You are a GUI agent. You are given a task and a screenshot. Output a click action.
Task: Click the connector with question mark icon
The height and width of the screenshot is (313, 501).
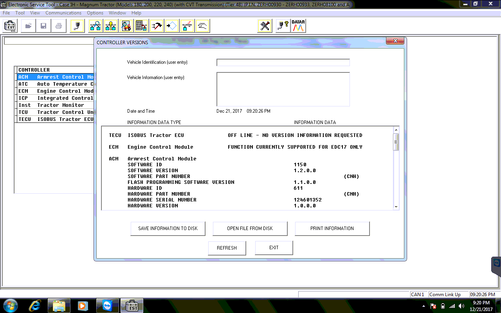(x=283, y=26)
